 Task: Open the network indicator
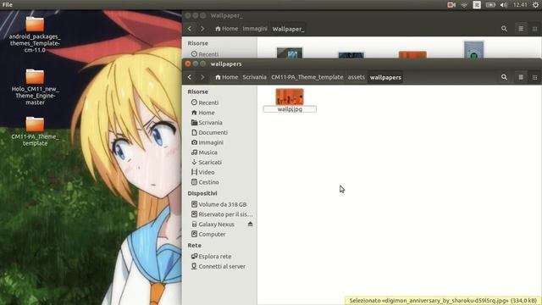pos(464,5)
